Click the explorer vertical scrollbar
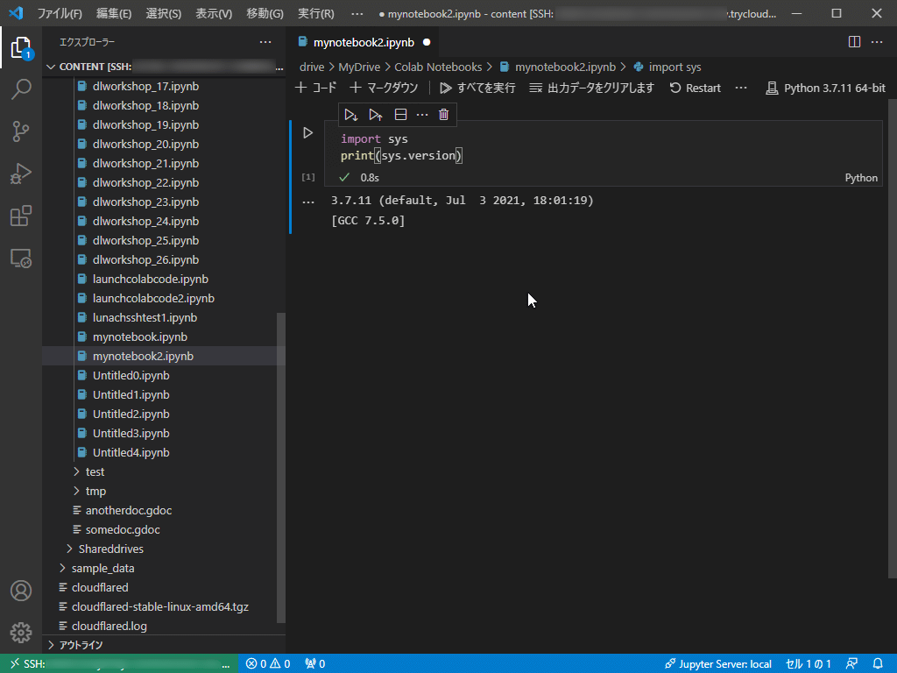The height and width of the screenshot is (673, 897). 281,464
